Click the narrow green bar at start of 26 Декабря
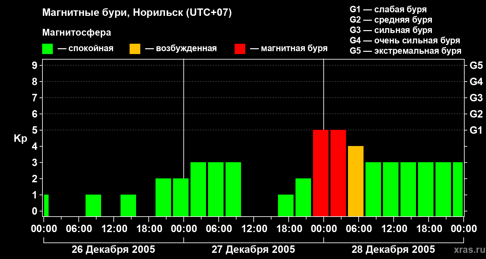This screenshot has height=259, width=486. click(x=46, y=205)
